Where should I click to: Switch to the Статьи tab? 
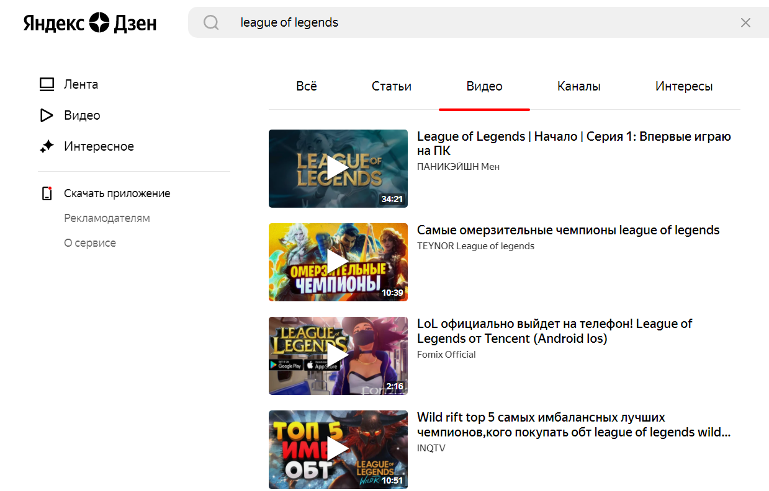pos(392,87)
